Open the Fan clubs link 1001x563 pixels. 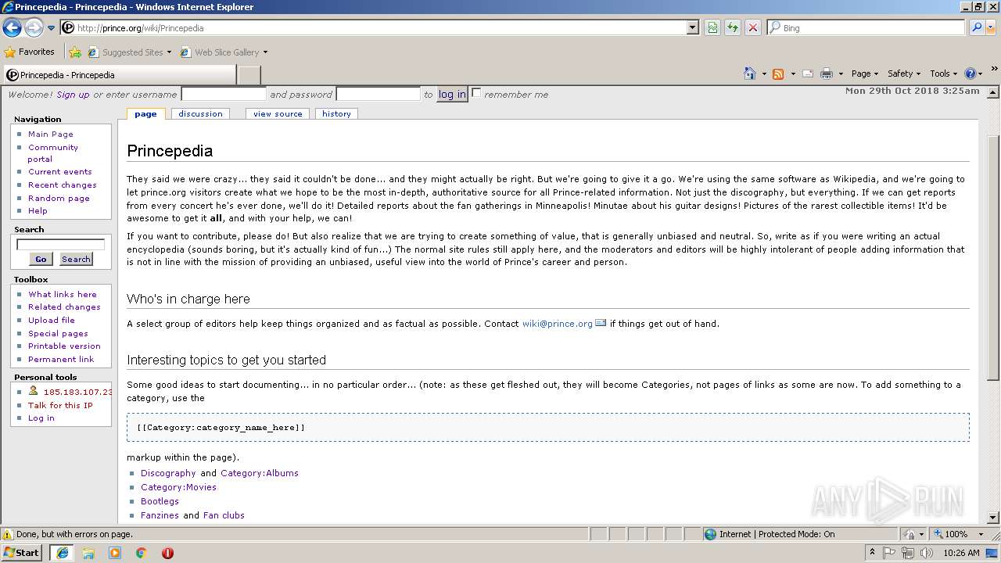click(224, 515)
